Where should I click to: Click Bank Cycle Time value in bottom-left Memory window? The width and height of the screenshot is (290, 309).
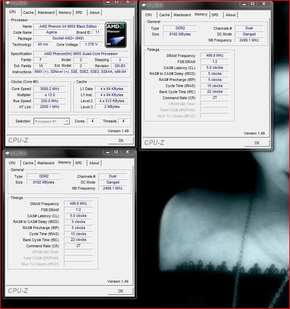pos(78,240)
